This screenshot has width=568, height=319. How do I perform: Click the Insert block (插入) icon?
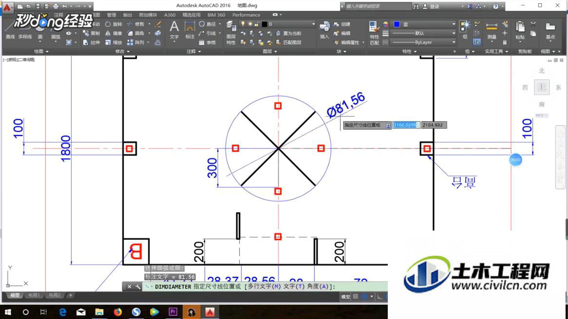point(324,30)
